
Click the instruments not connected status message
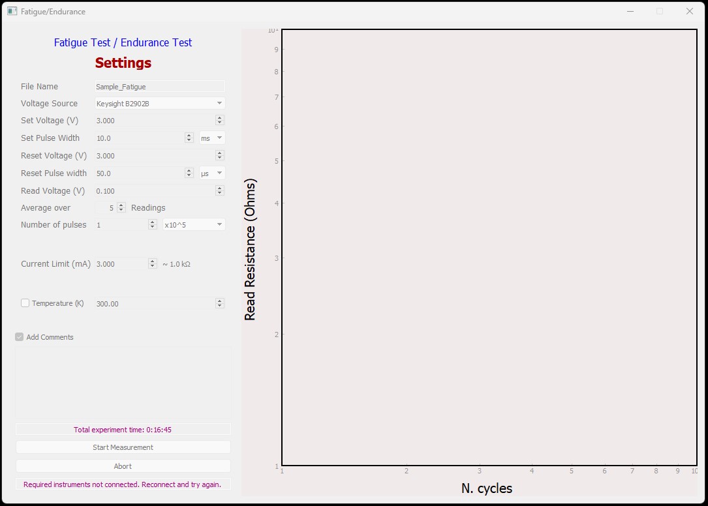[x=123, y=484]
